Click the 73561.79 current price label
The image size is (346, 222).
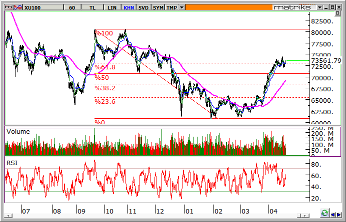pyautogui.click(x=325, y=60)
